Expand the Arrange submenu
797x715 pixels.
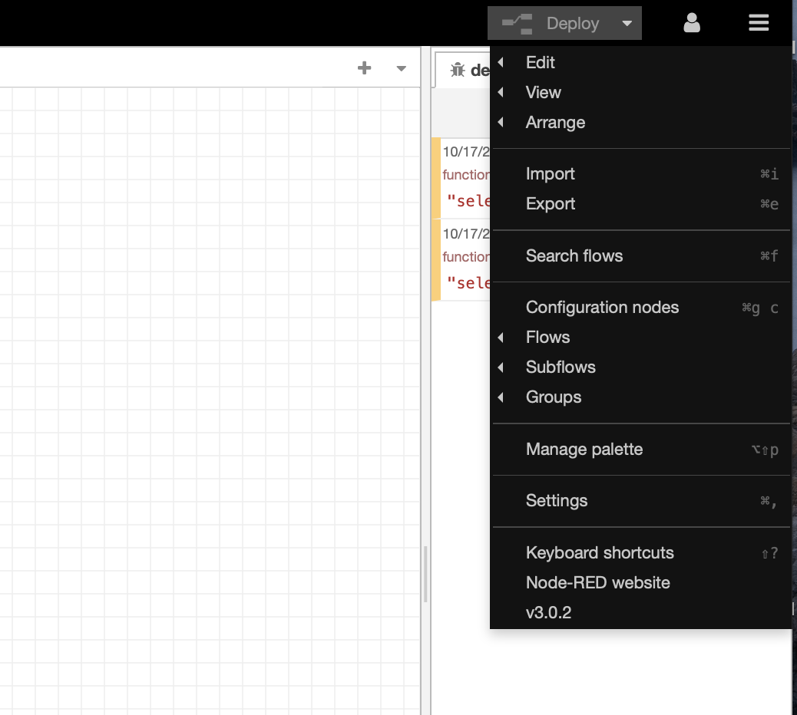coord(640,123)
